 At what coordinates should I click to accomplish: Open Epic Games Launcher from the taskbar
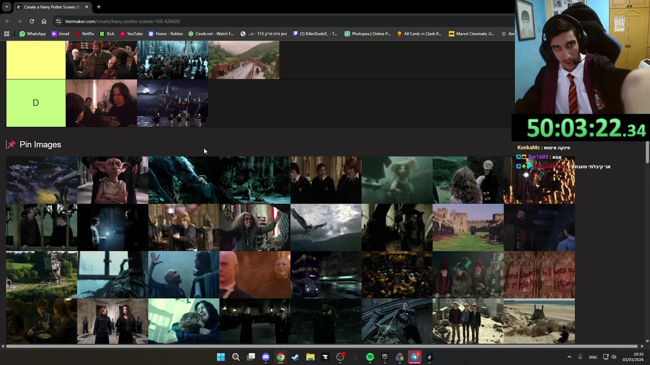385,357
